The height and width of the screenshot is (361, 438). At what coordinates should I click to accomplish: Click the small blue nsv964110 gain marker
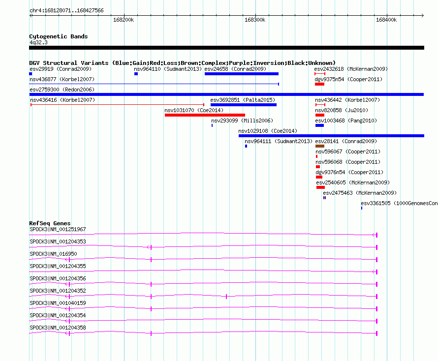click(x=136, y=74)
